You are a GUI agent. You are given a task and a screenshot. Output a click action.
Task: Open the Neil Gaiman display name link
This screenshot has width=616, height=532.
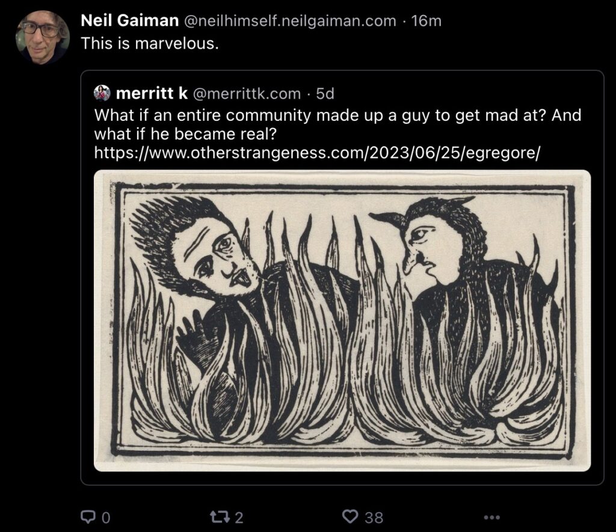[129, 21]
